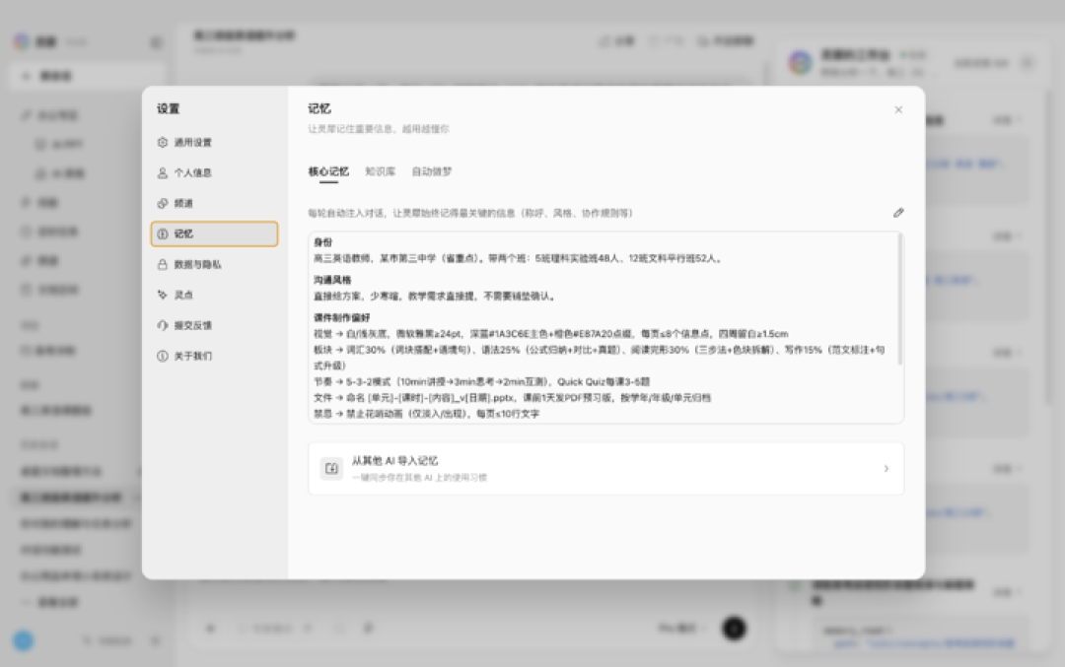Open 个人信息 person icon in settings

point(163,173)
